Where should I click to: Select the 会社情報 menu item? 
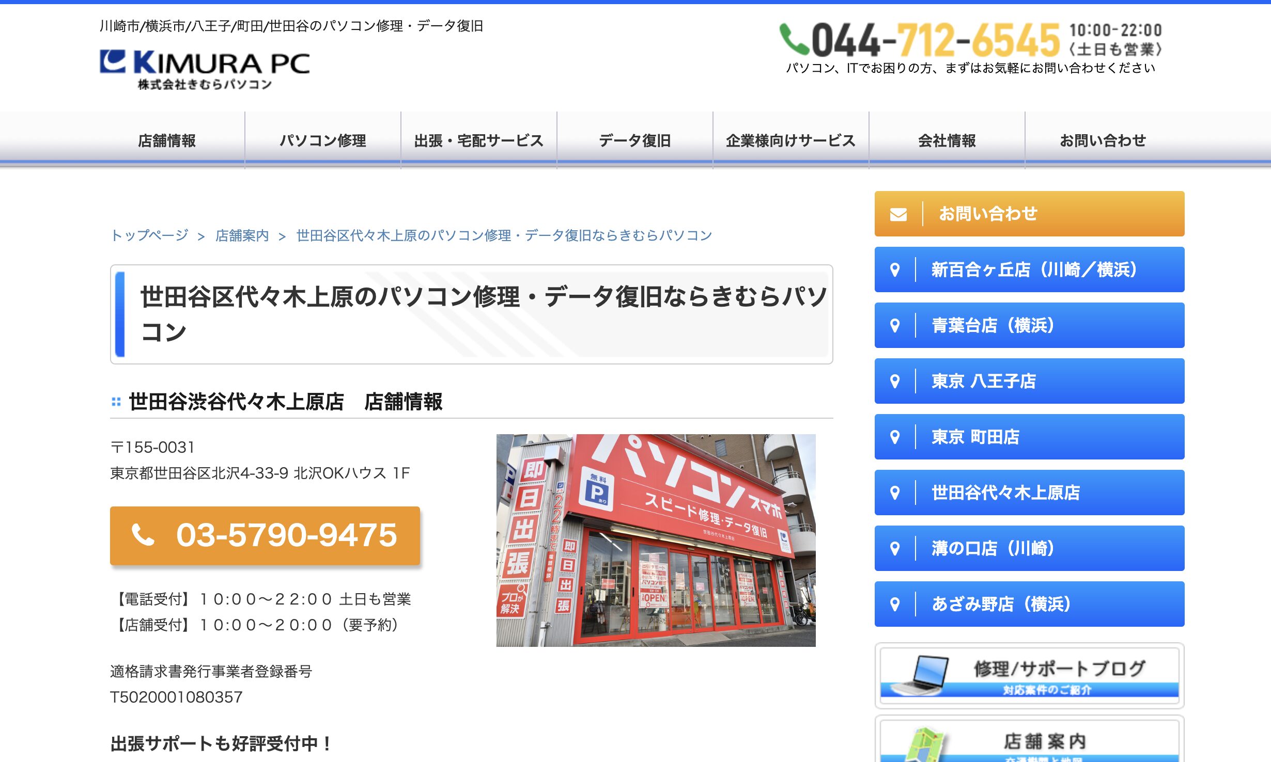point(947,140)
